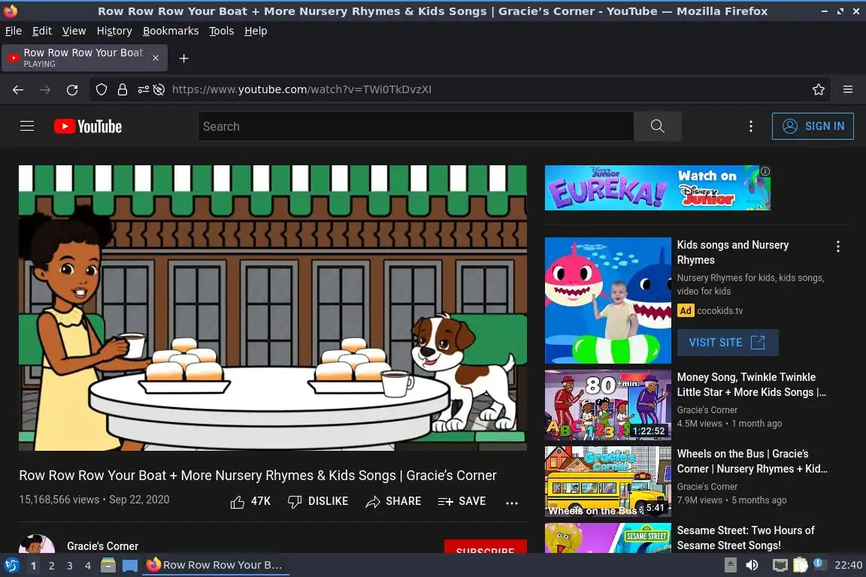Screen dimensions: 866x577
Task: Click the SIGN IN button
Action: 813,126
